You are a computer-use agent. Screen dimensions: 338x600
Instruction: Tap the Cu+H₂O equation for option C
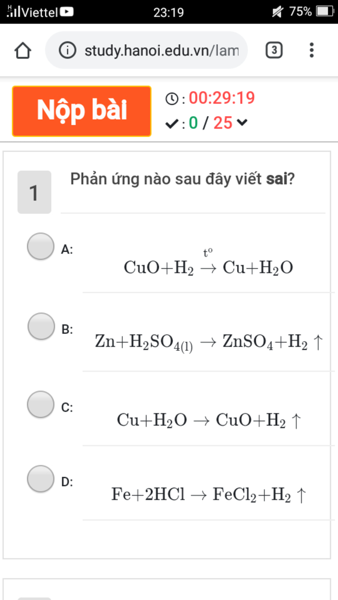click(209, 420)
